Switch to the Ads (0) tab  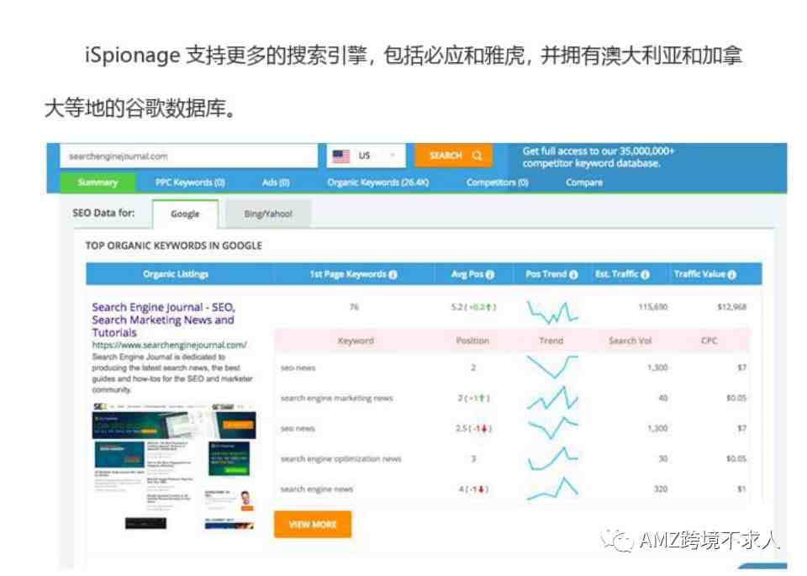276,182
